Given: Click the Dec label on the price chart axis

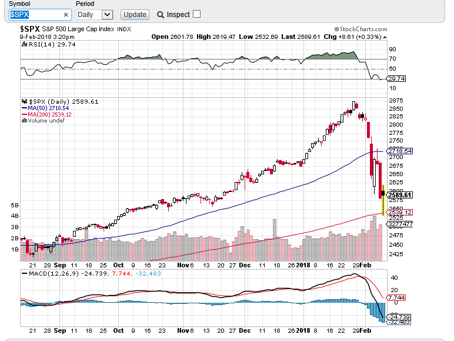Looking at the screenshot, I should click(x=245, y=265).
